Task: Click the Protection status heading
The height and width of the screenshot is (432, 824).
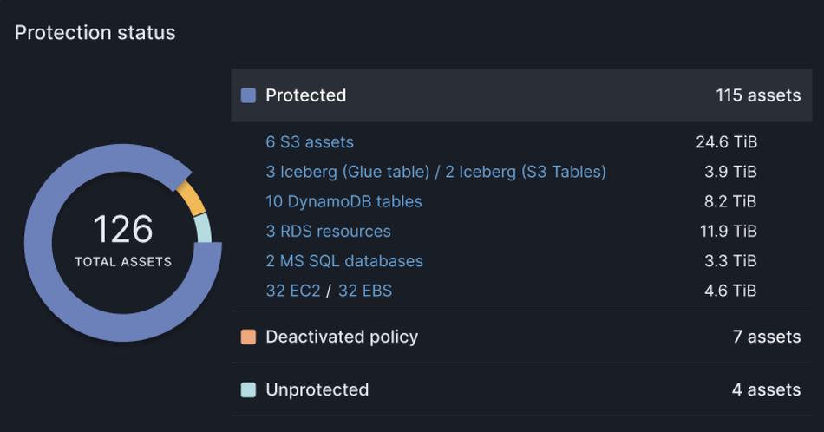Action: (95, 33)
